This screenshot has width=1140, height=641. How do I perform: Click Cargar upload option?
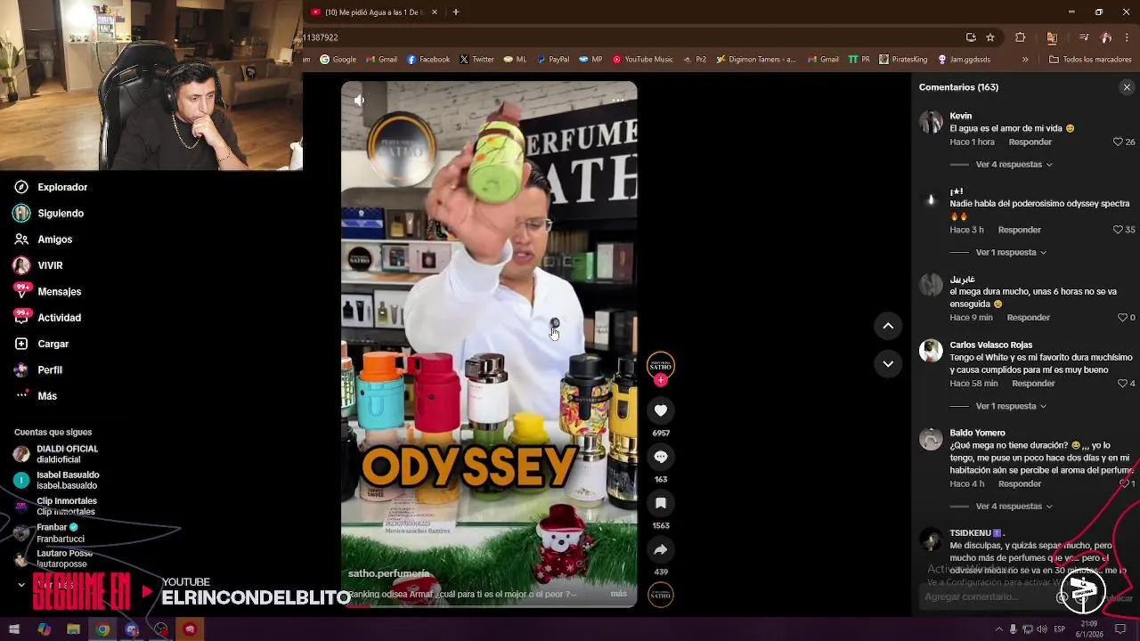pos(41,344)
